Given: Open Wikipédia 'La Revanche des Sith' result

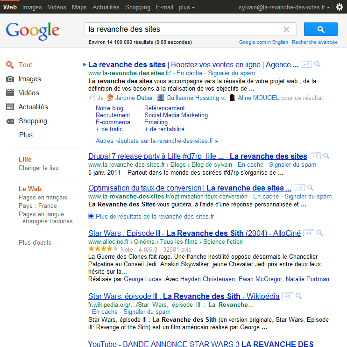Looking at the screenshot, I should [184, 296].
